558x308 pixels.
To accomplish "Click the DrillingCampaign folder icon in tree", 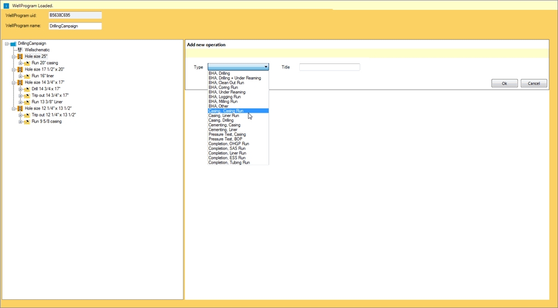I will point(13,44).
